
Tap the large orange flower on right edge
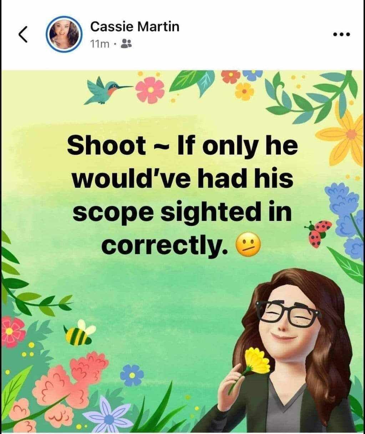[348, 136]
